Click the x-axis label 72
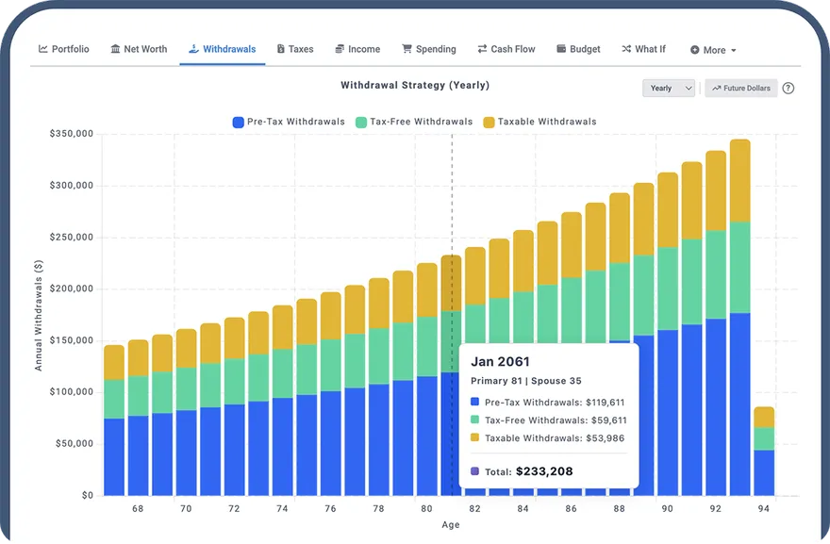Viewport: 830px width, 544px height. 234,508
